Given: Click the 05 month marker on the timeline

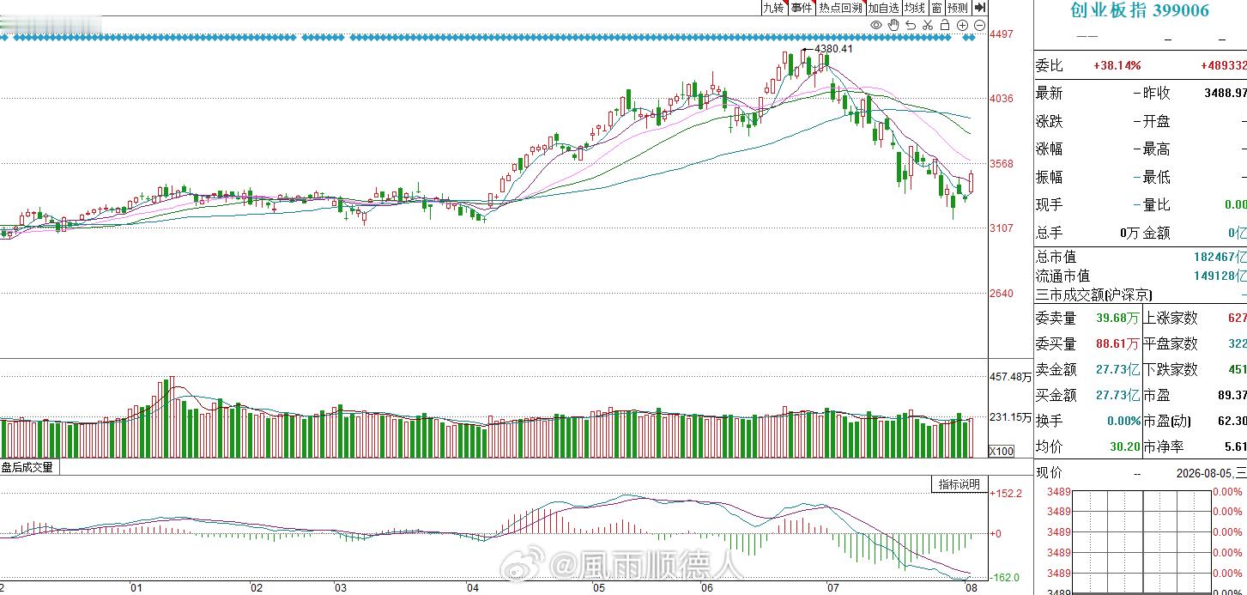Looking at the screenshot, I should [598, 588].
